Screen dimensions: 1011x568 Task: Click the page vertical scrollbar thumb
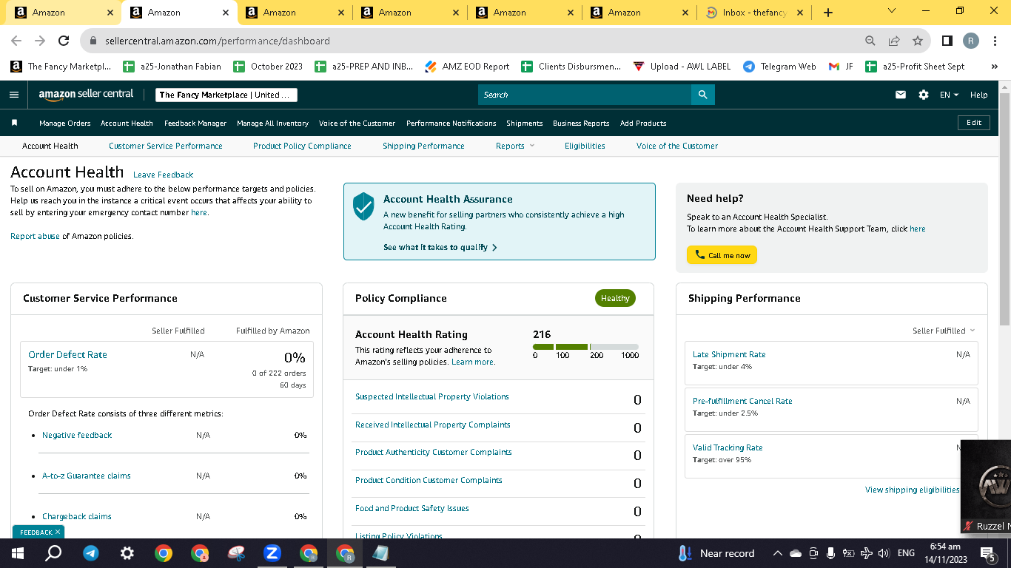click(1004, 211)
